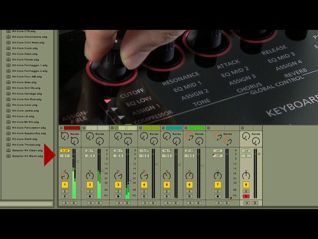Arm track 2 for recording
318x239 pixels.
[x=90, y=196]
